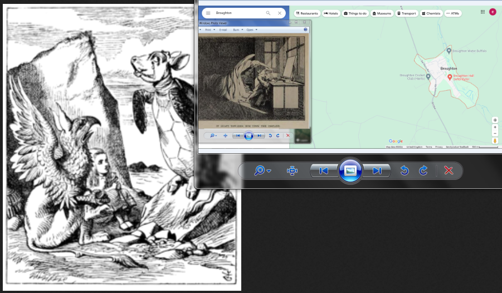Rotate counterclockwise using large toolbar
The height and width of the screenshot is (293, 502).
tap(404, 170)
